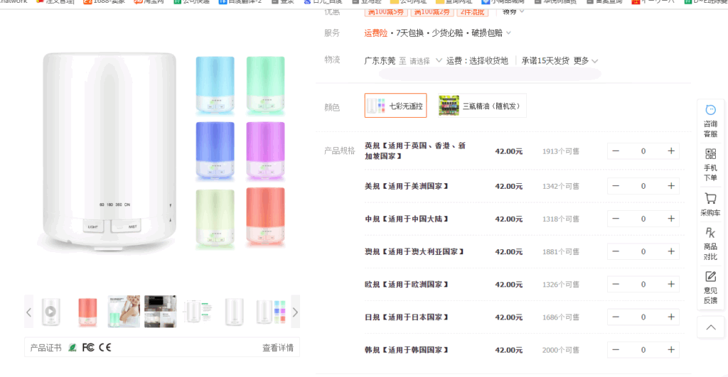This screenshot has width=728, height=377.
Task: Decrease quantity for 韩规 Korea plug
Action: click(616, 350)
